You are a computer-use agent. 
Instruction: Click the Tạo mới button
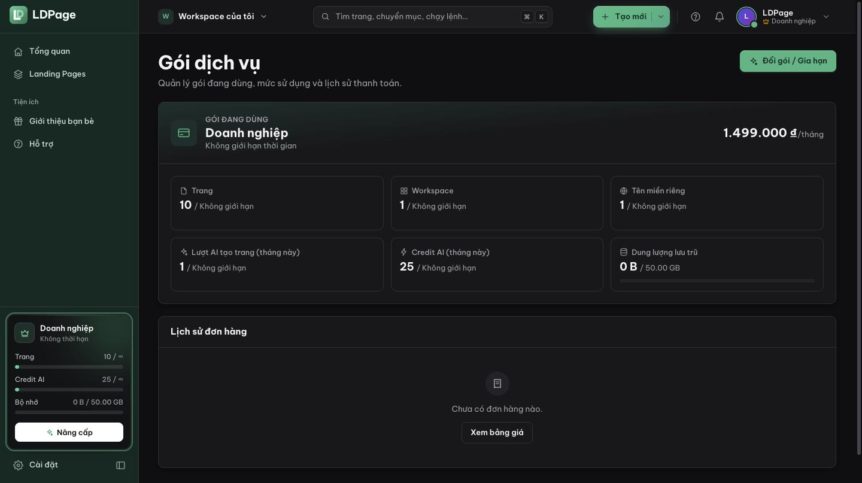click(x=623, y=17)
